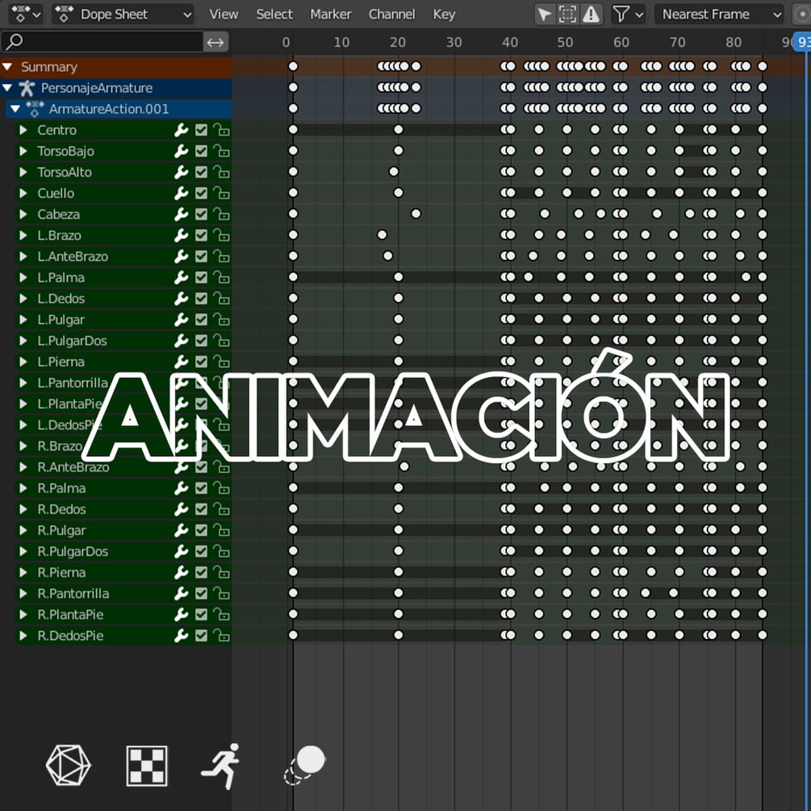Select the L.Brazo keyframe near frame 17

[383, 235]
